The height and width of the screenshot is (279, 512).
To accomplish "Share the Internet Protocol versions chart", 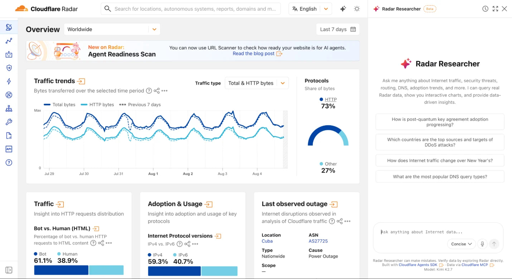I will coord(188,244).
